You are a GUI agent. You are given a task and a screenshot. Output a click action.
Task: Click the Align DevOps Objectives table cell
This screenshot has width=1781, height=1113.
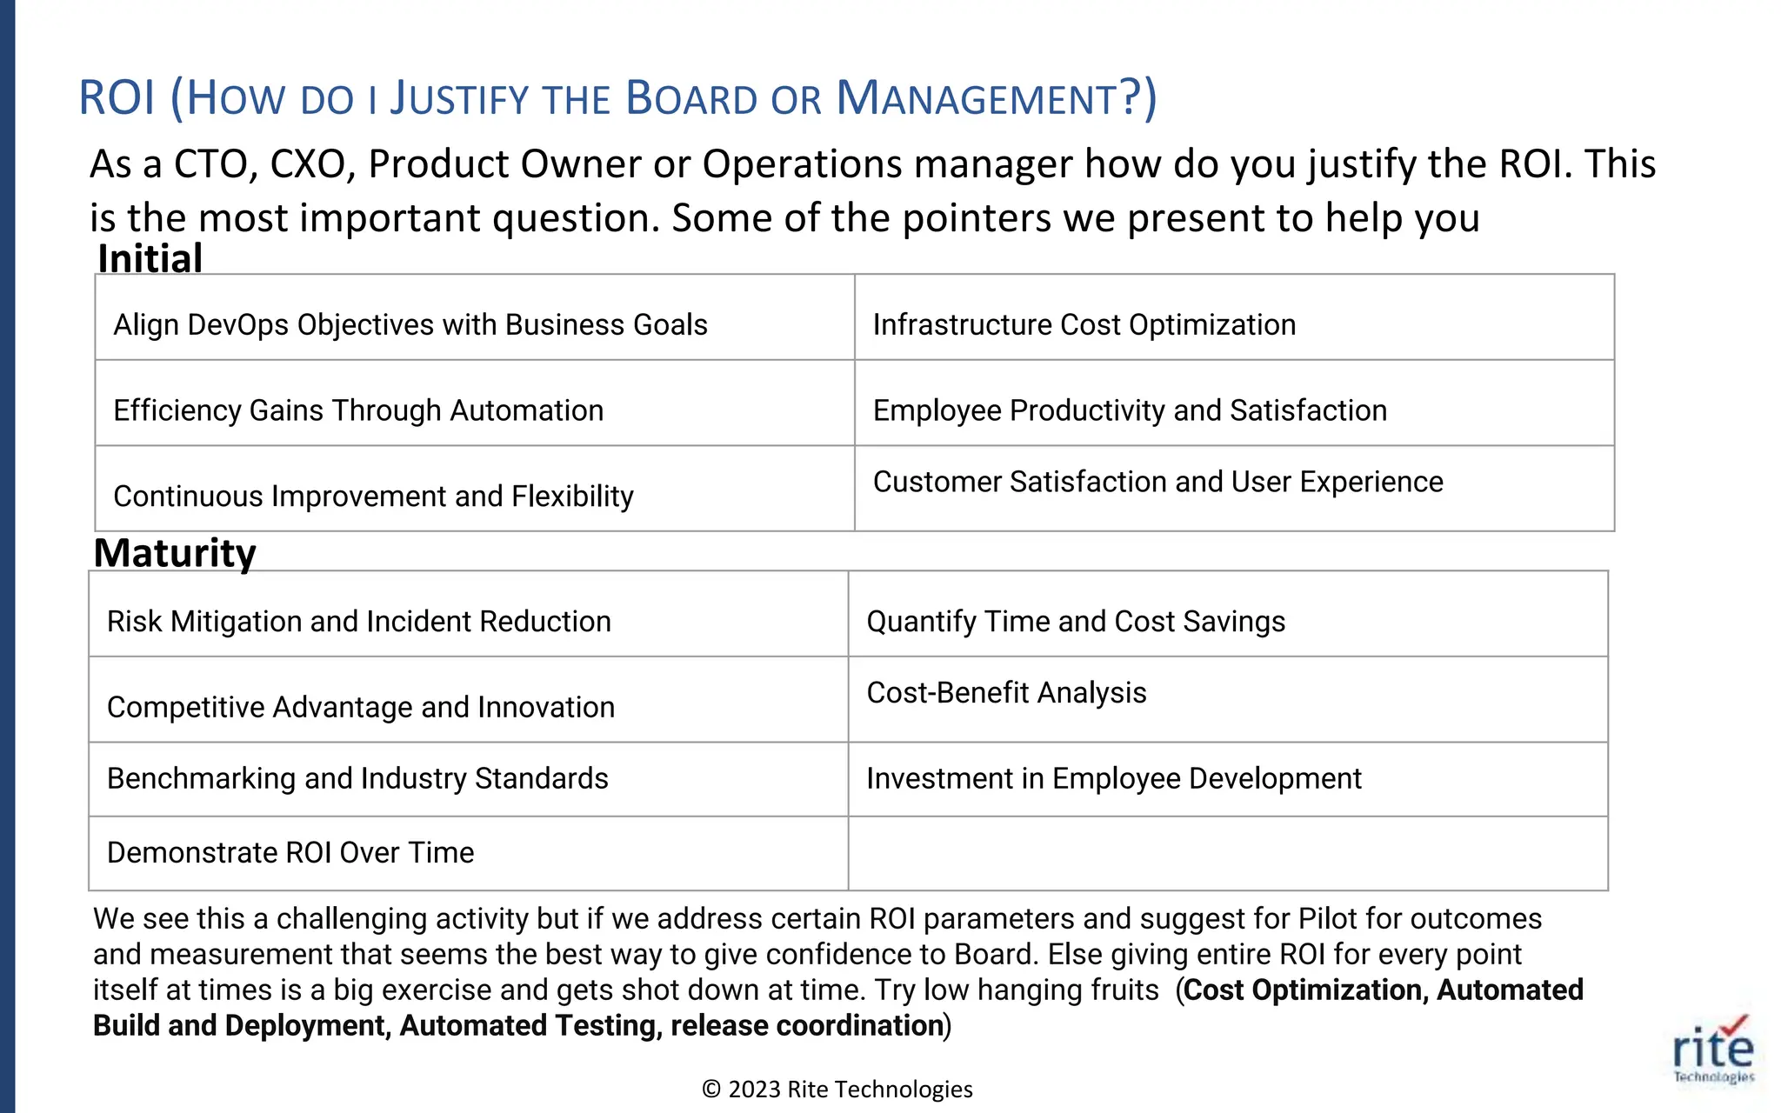[475, 317]
